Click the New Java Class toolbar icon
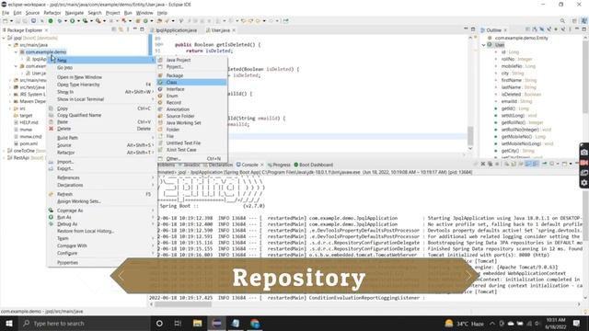Image resolution: width=589 pixels, height=331 pixels. (x=145, y=20)
